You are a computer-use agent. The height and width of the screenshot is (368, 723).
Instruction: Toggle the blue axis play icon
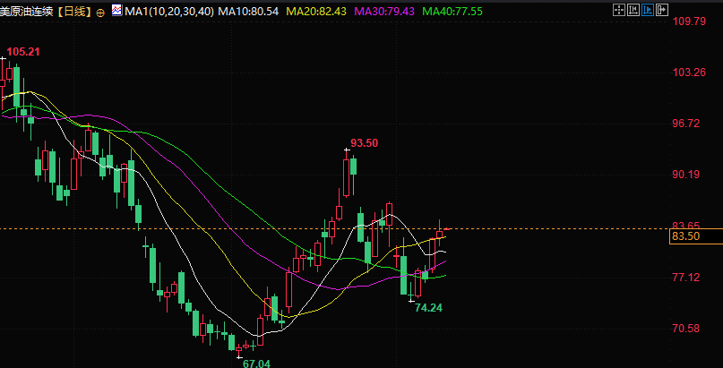(x=648, y=10)
